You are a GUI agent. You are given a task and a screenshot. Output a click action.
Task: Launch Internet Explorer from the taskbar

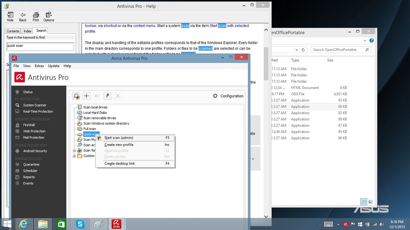(24, 224)
